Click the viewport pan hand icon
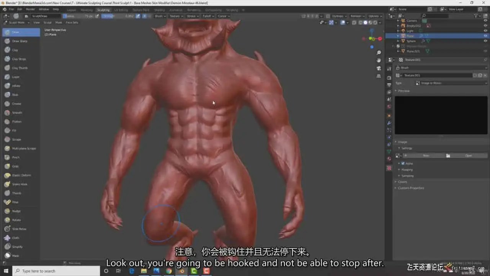 click(x=379, y=60)
